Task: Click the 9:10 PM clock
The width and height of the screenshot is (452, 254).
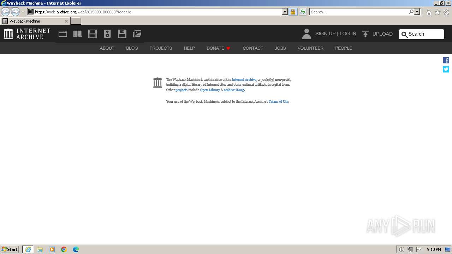Action: click(x=434, y=249)
